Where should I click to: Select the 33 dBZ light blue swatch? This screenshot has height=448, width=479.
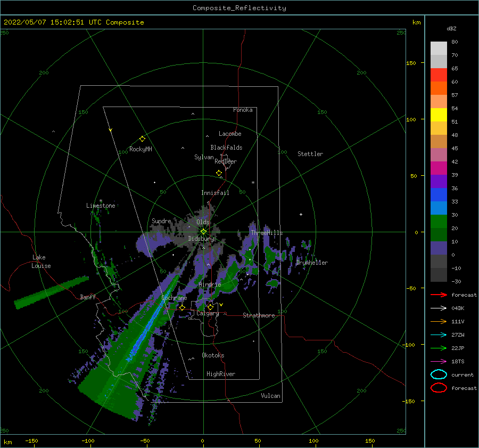[439, 208]
